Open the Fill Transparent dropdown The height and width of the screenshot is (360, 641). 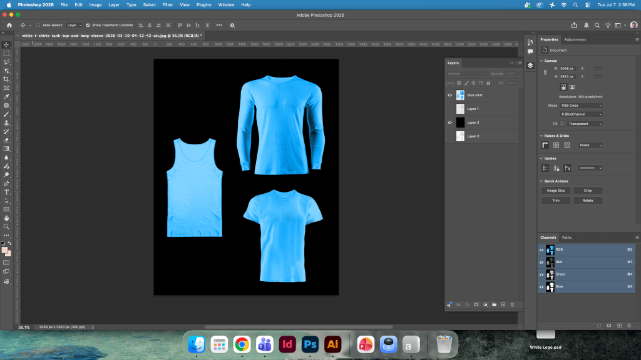pyautogui.click(x=585, y=124)
